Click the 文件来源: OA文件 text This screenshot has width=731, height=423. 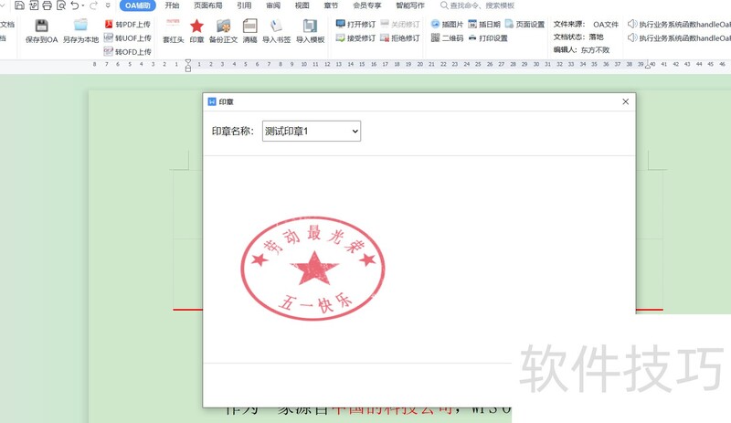(x=586, y=25)
